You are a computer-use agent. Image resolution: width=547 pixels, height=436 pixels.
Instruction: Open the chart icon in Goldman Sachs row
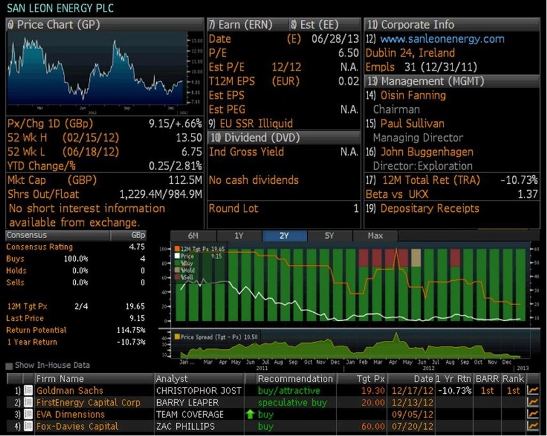click(532, 391)
